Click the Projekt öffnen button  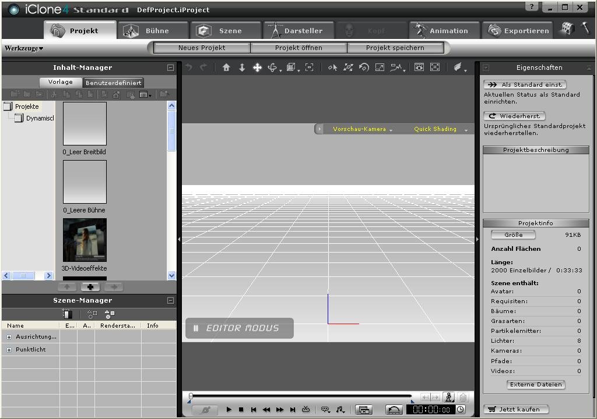click(298, 48)
